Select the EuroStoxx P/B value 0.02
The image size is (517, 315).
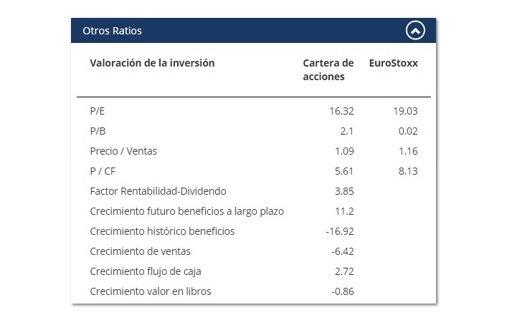408,131
